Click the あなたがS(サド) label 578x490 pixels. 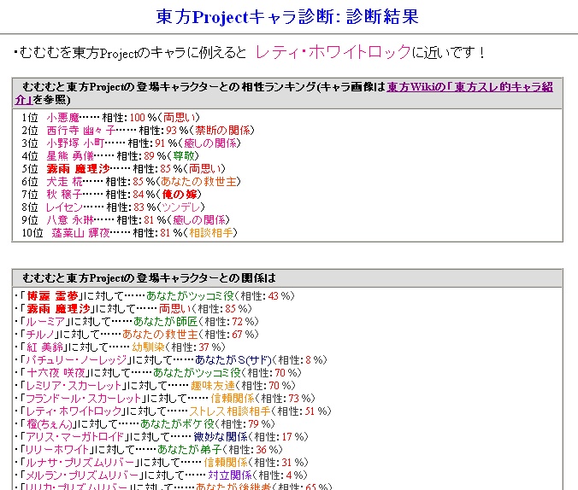tap(233, 360)
